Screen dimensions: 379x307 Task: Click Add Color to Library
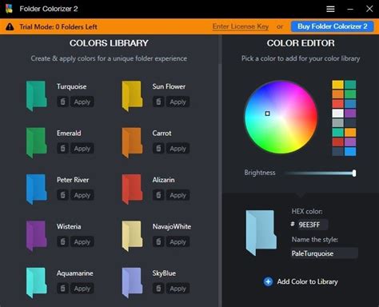click(301, 281)
